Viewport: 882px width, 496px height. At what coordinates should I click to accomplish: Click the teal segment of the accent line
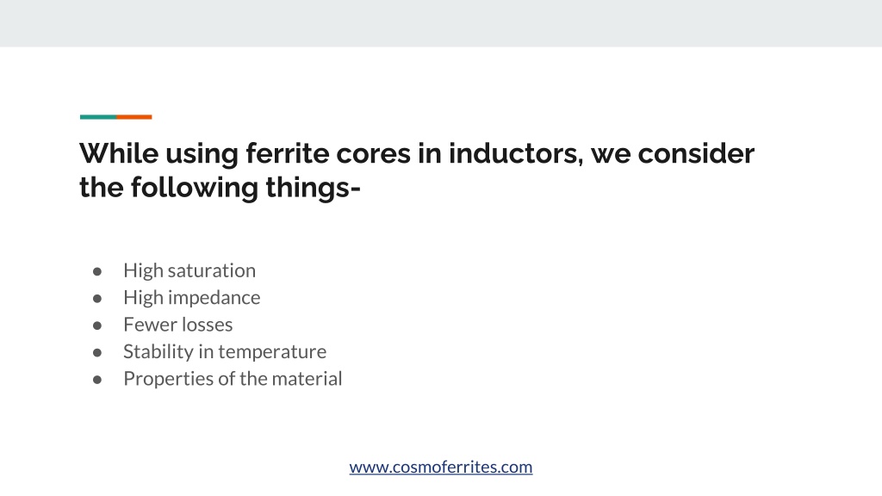[x=98, y=117]
